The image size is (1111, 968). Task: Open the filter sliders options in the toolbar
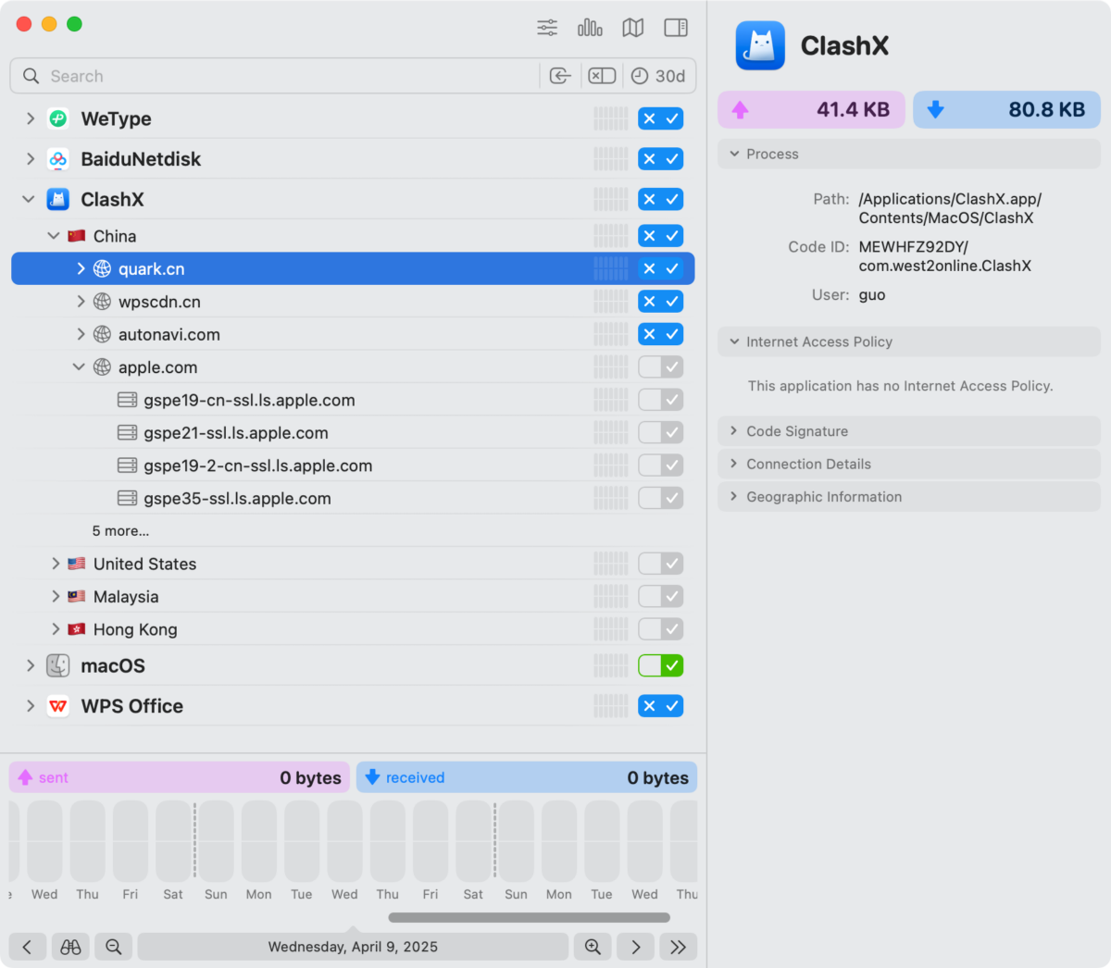(547, 28)
